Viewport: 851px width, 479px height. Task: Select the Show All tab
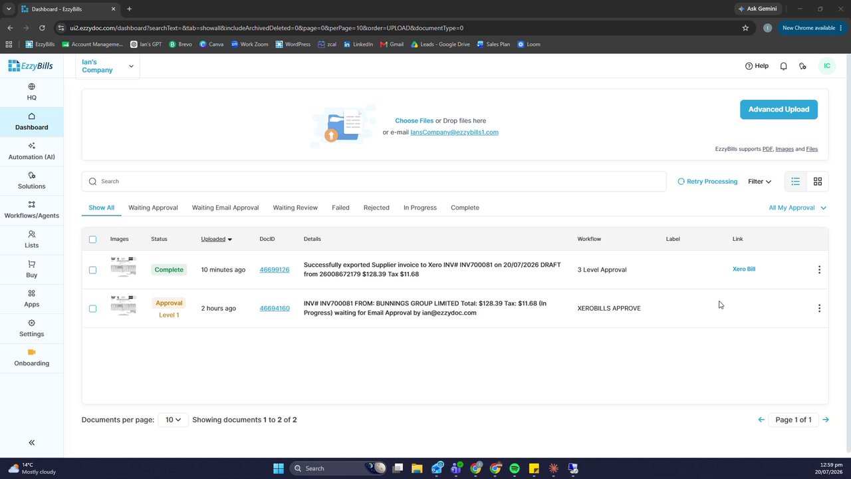pyautogui.click(x=101, y=208)
